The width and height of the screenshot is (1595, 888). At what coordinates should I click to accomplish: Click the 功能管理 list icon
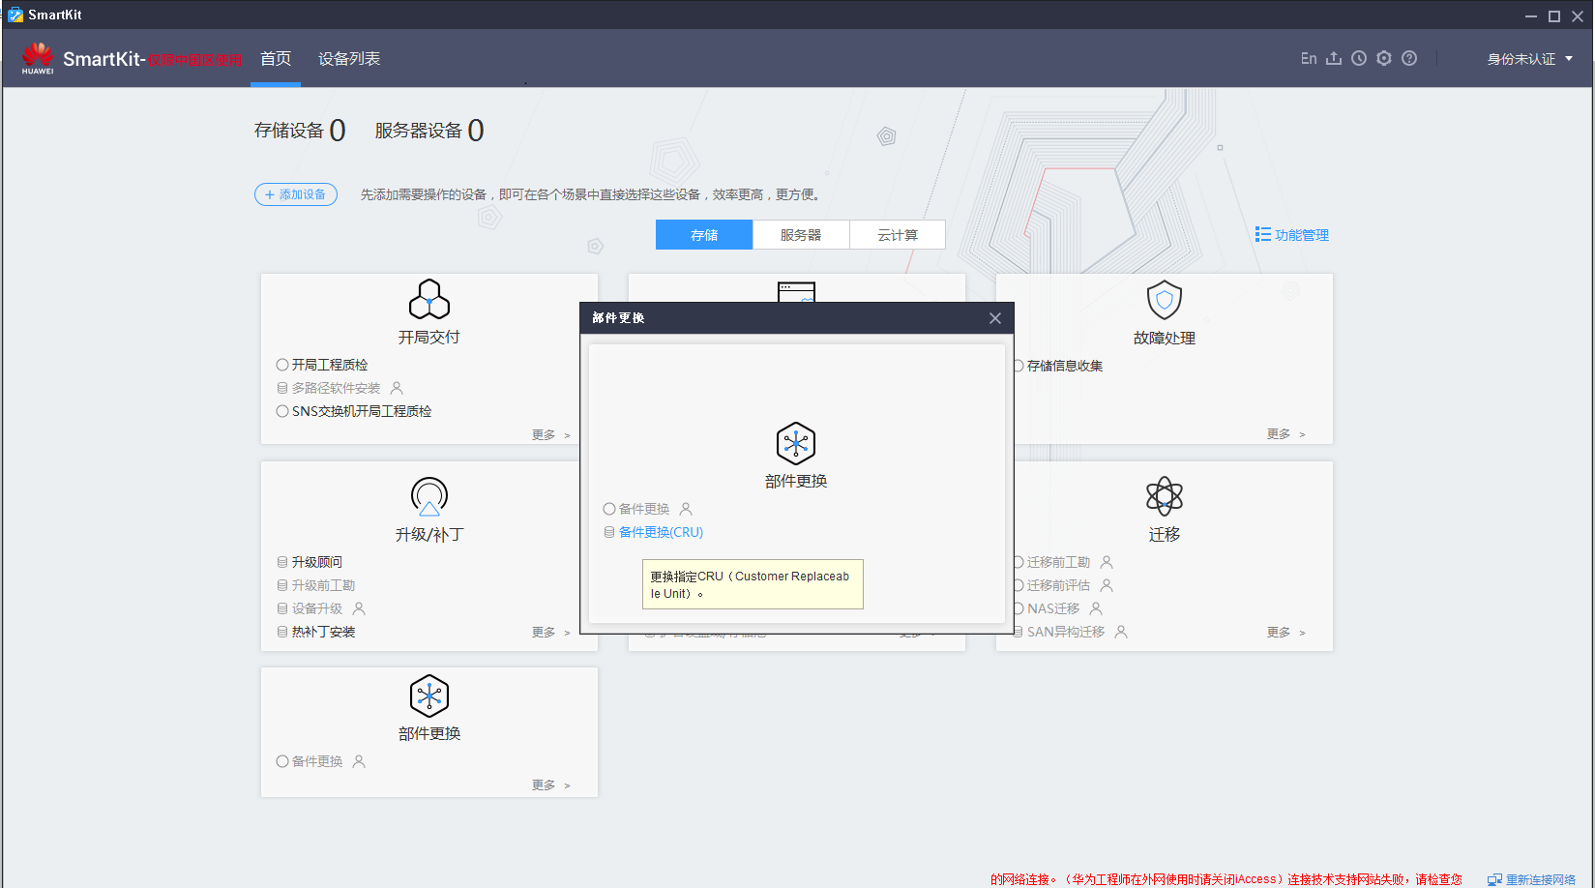pos(1262,234)
